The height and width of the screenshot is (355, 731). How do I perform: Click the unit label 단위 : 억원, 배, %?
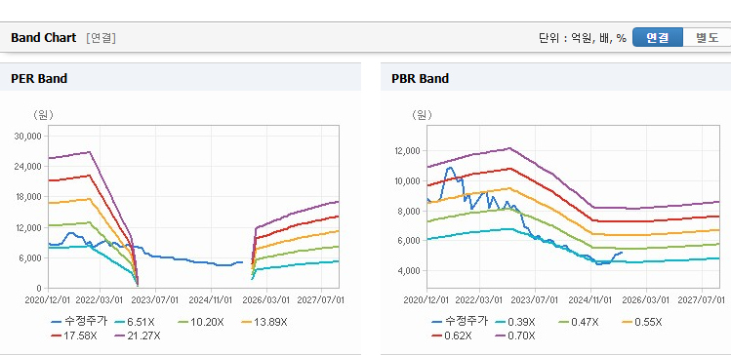[583, 38]
